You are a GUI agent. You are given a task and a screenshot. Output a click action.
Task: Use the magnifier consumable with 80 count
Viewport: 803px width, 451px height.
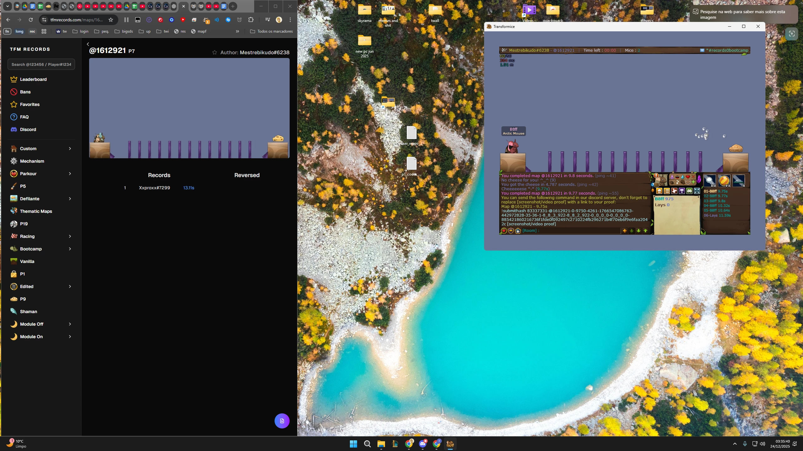(710, 181)
